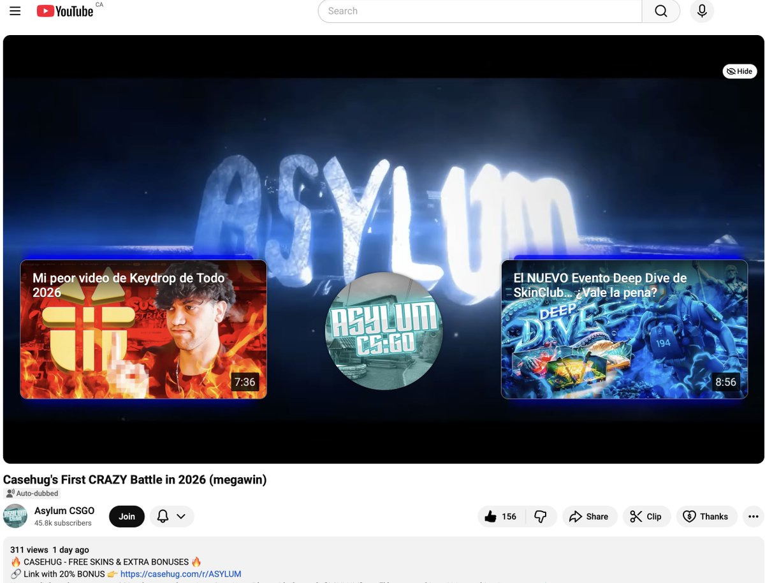
Task: Open the Deep Dive SkinClub suggested video
Action: pos(624,329)
